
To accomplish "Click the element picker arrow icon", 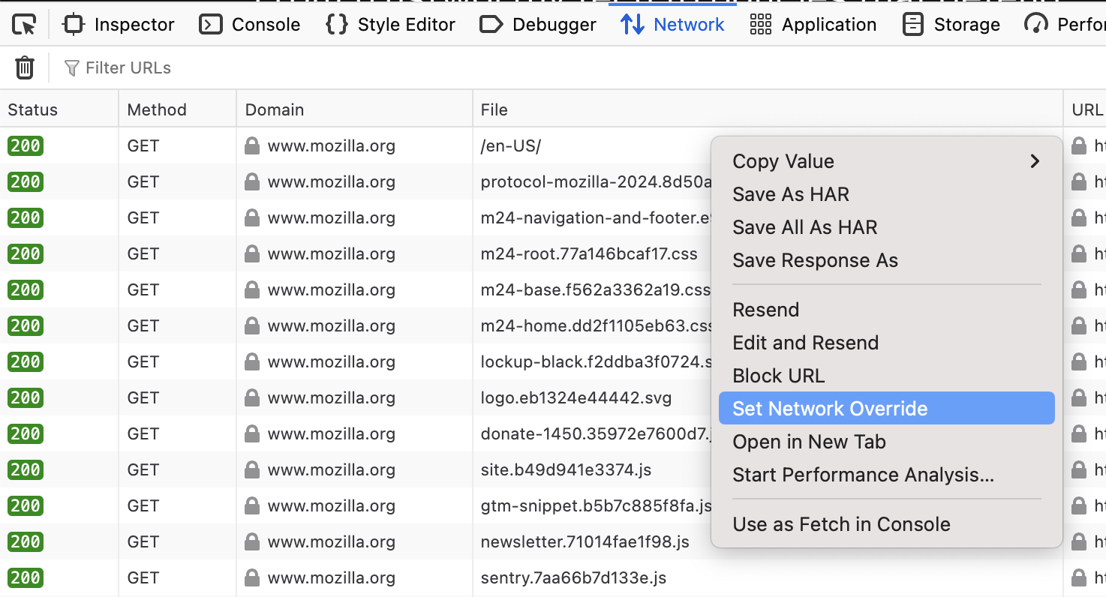I will [25, 25].
